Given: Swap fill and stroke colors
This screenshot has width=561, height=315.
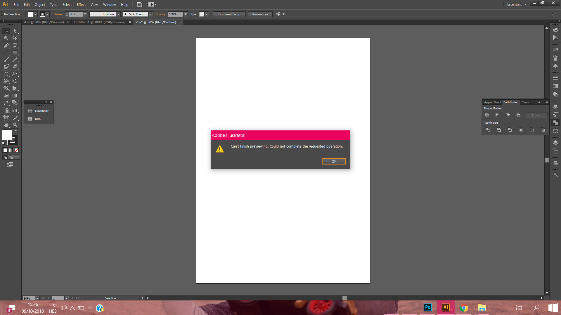Looking at the screenshot, I should 16,132.
